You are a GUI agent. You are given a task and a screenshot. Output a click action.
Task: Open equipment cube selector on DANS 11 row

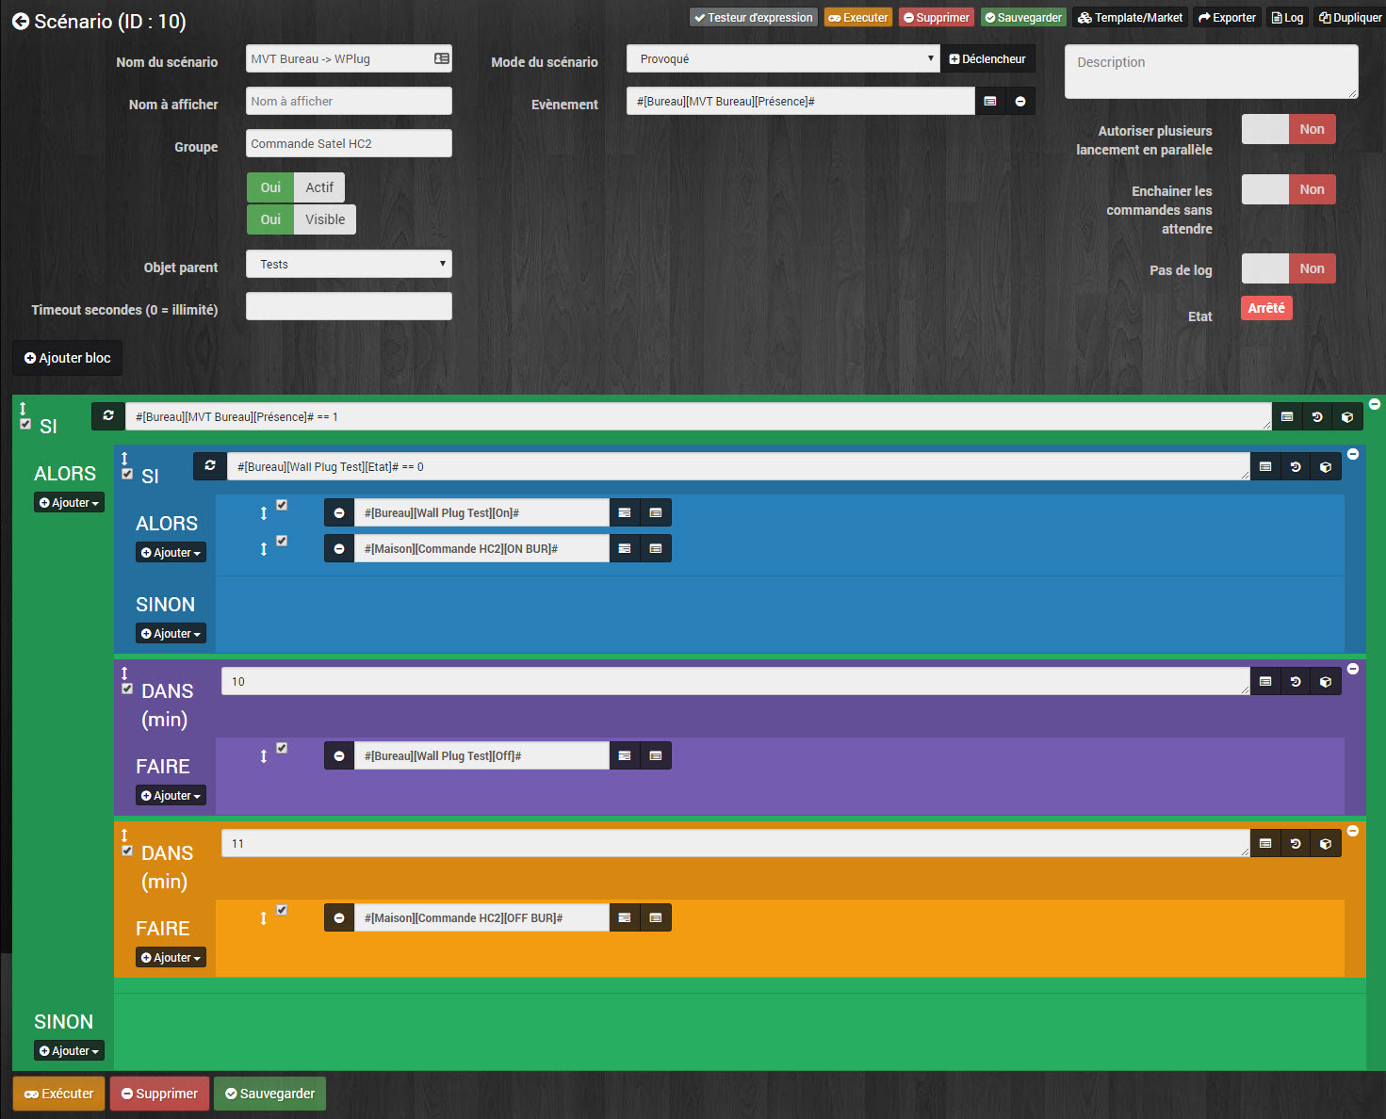(x=1326, y=843)
